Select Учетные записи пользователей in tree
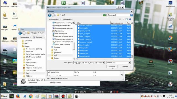Image resolution: width=177 pixels, height=99 pixels. 63,42
